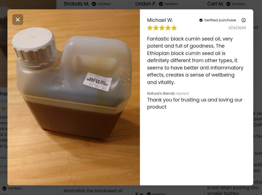Close the review photo popup
262x195 pixels.
[18, 20]
